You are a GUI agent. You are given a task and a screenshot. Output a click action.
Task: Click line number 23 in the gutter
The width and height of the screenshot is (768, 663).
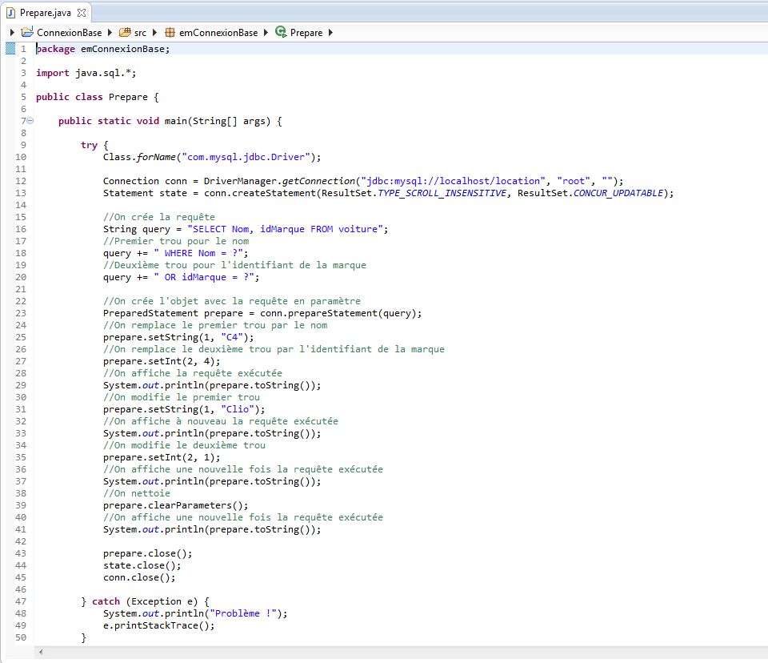pyautogui.click(x=21, y=313)
